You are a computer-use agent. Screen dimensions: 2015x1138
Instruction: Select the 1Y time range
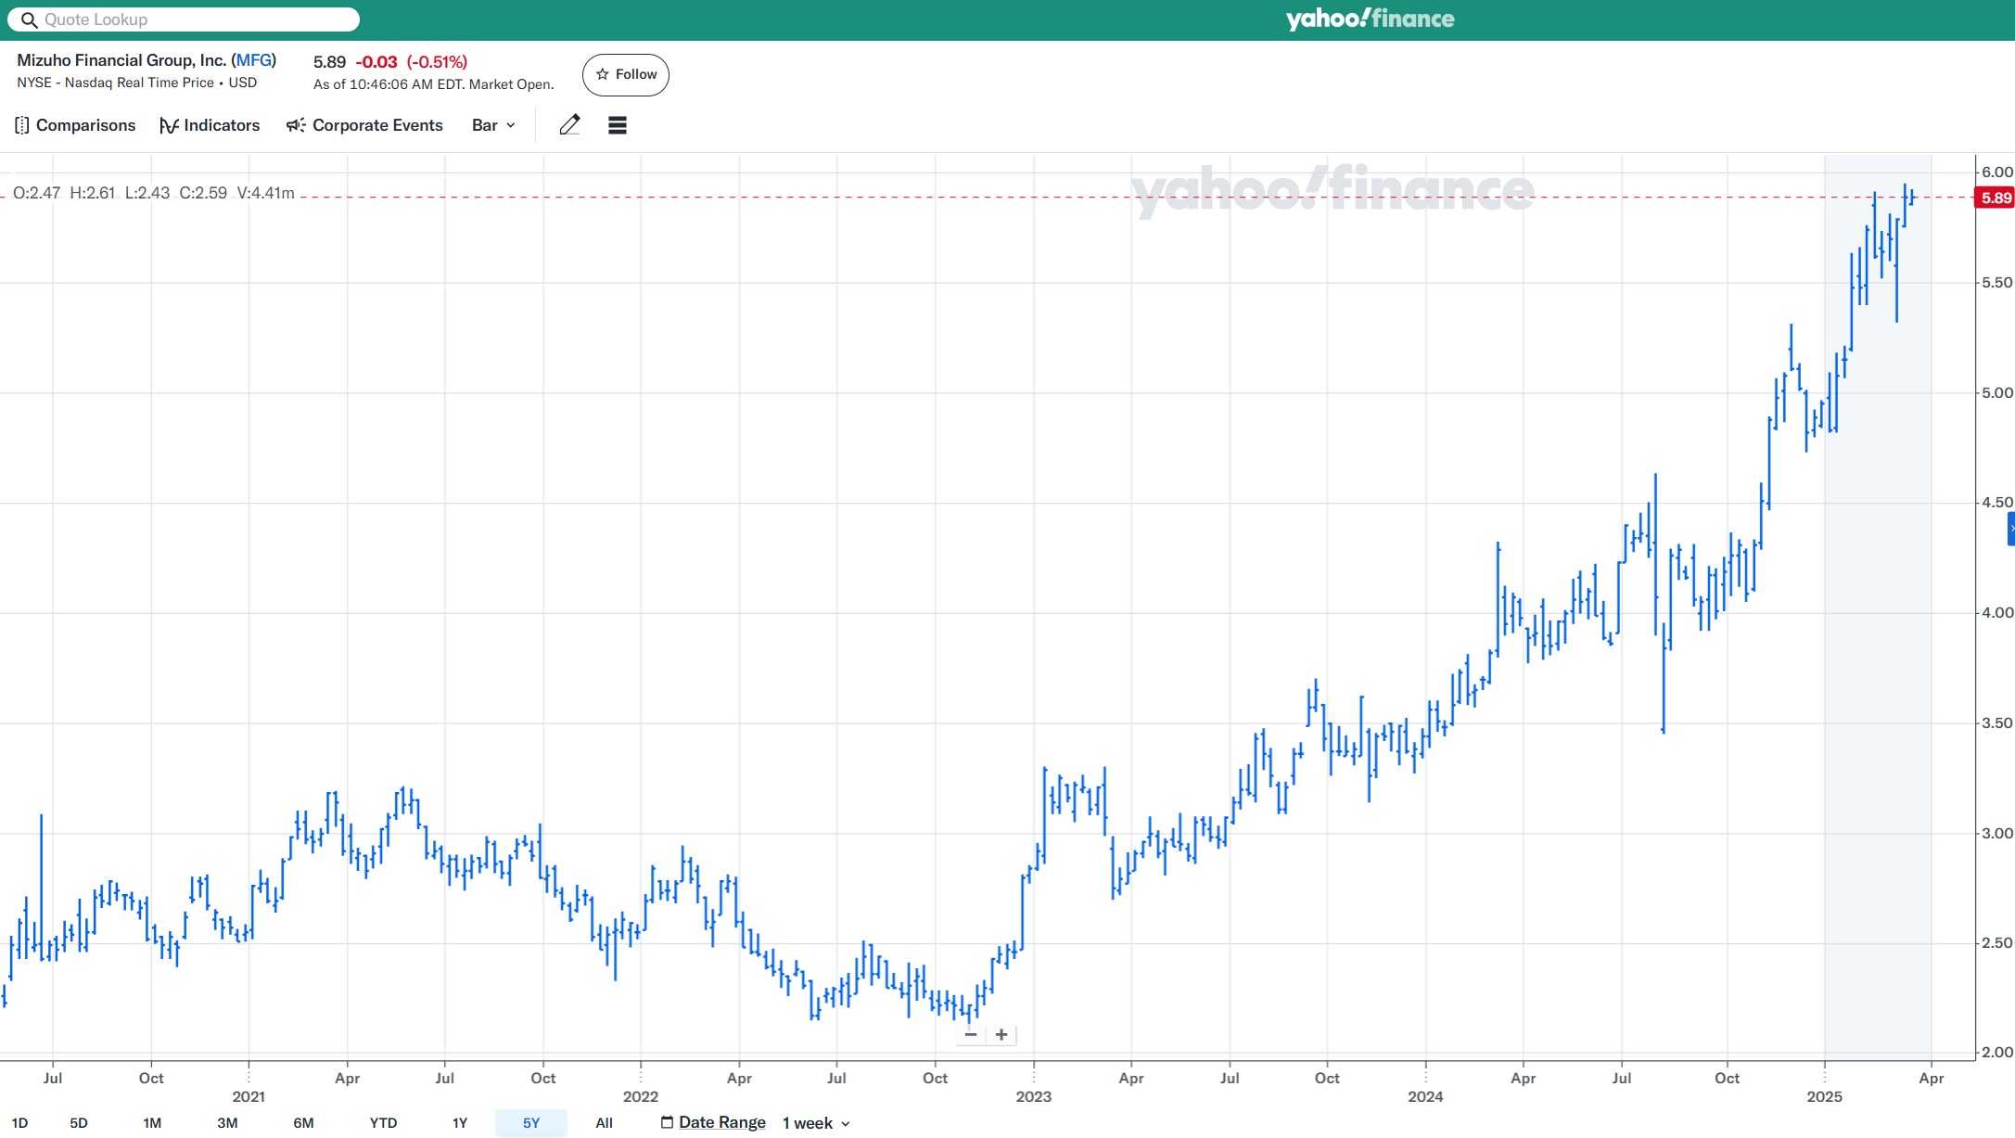click(x=460, y=1123)
